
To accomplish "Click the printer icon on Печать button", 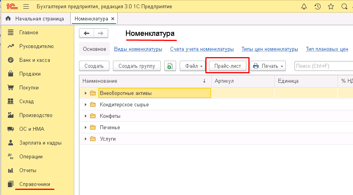I will click(x=256, y=66).
